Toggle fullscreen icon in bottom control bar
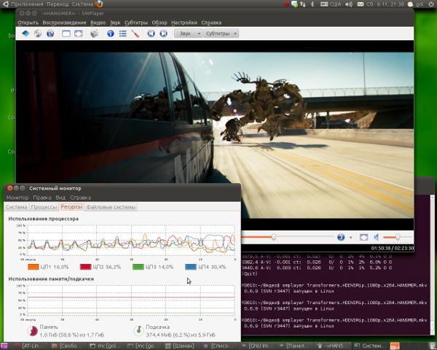Image resolution: width=437 pixels, height=350 pixels. point(363,237)
